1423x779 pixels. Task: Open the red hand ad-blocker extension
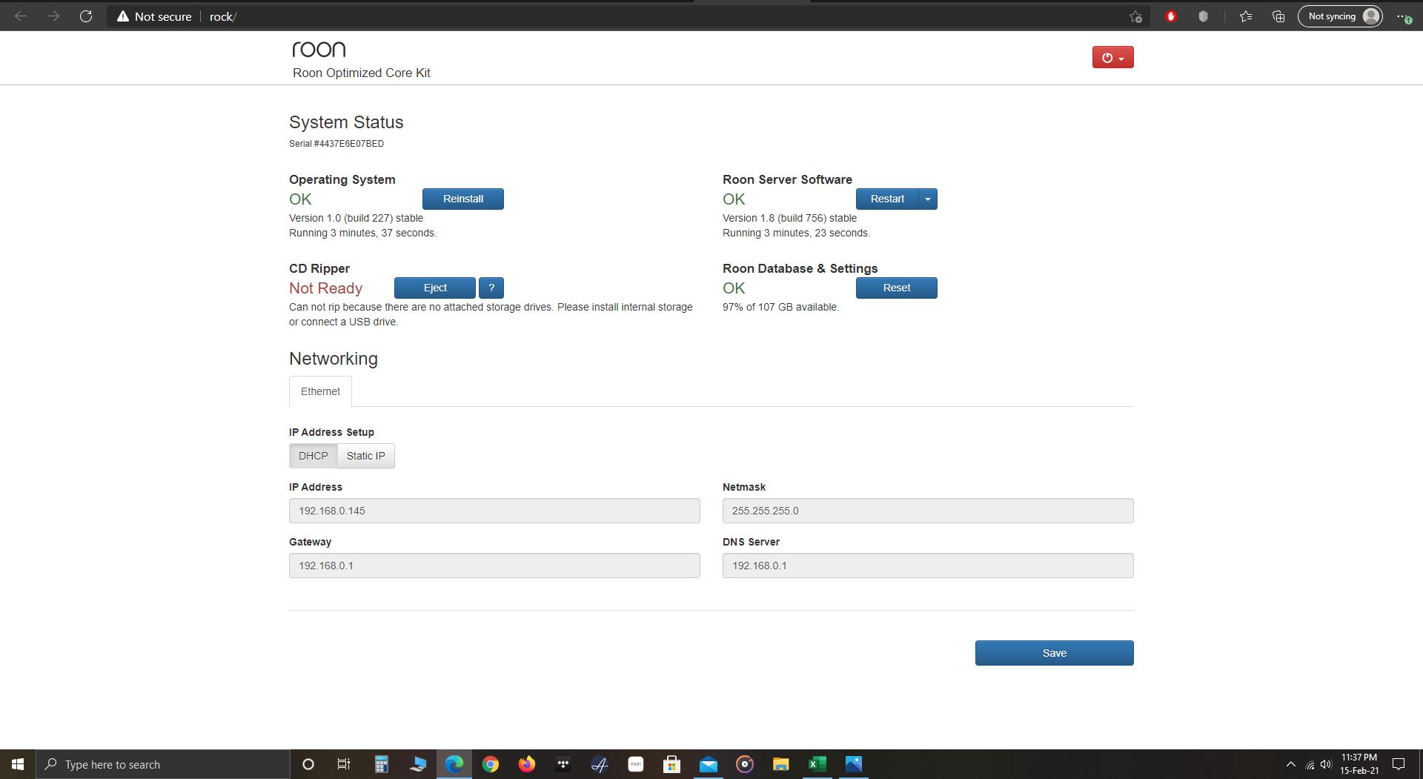(x=1171, y=16)
